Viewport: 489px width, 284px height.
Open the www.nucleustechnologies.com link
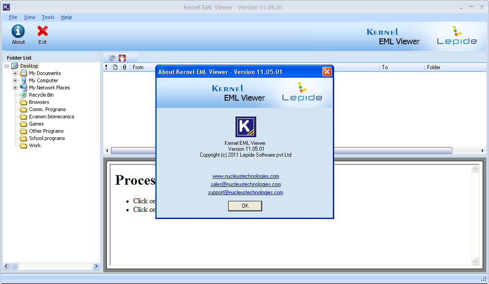[246, 176]
